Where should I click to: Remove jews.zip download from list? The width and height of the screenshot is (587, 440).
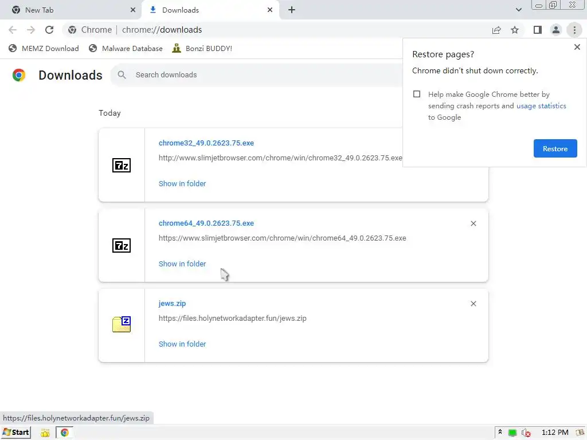point(473,304)
